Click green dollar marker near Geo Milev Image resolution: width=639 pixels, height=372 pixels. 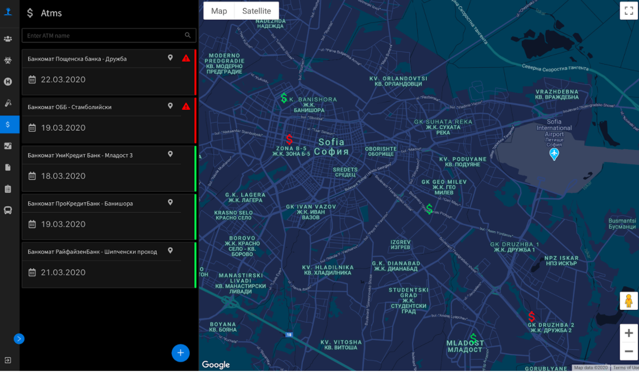click(x=429, y=209)
